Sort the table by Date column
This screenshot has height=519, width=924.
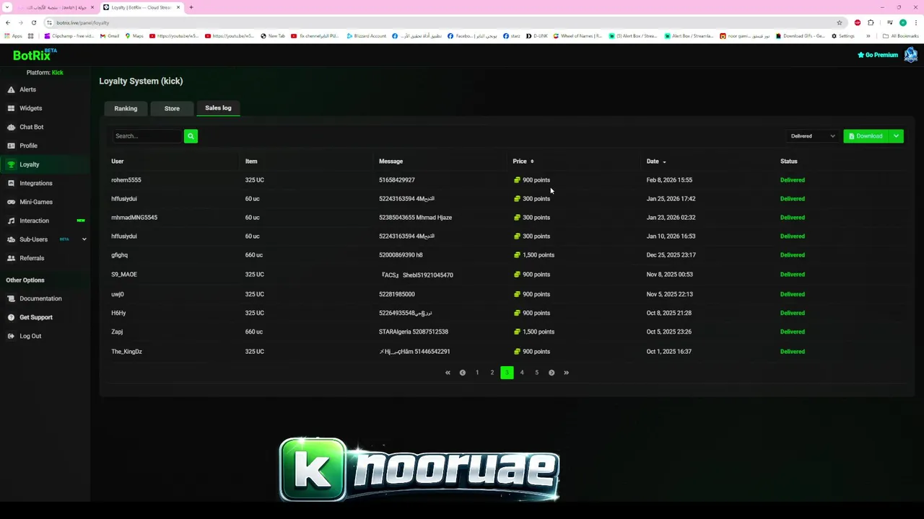(x=656, y=161)
